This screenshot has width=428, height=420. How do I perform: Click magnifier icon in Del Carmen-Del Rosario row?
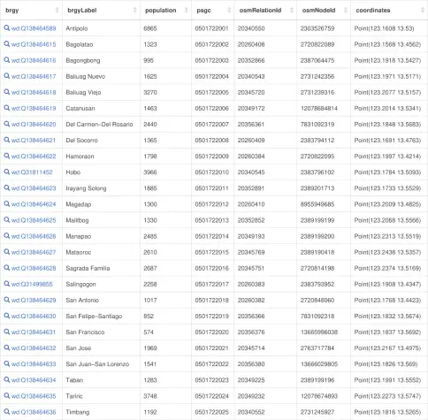[6, 124]
